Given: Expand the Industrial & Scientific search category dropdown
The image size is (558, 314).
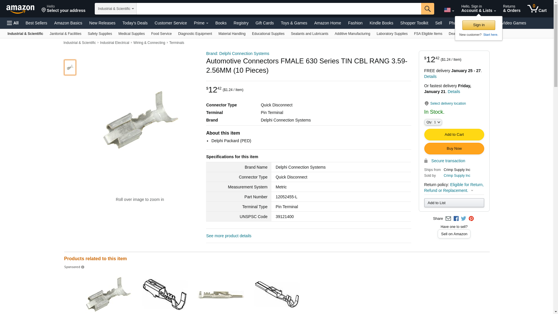Looking at the screenshot, I should click(x=116, y=9).
